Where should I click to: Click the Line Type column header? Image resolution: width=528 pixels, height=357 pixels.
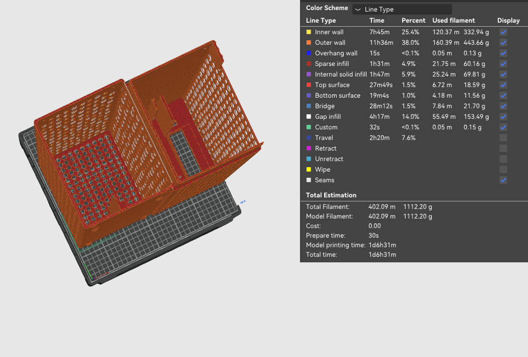pyautogui.click(x=321, y=21)
